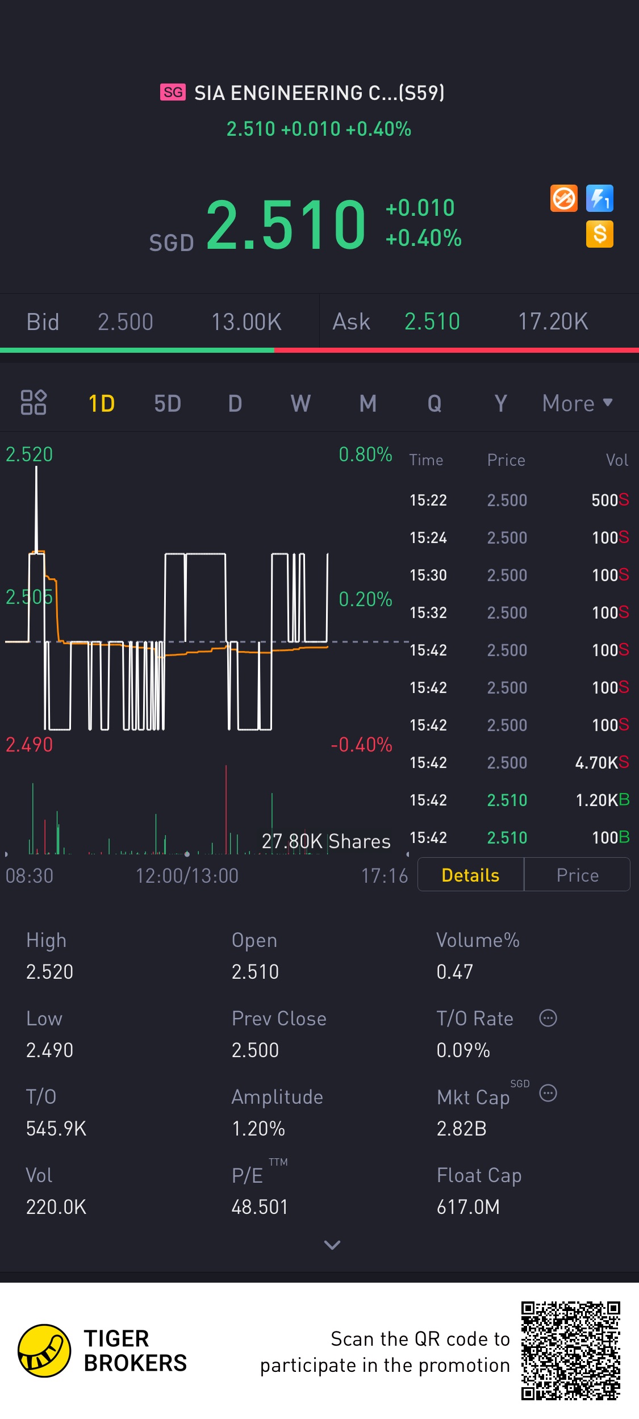Tap the Float Cap value 617.0M
This screenshot has width=639, height=1419.
coord(469,1207)
